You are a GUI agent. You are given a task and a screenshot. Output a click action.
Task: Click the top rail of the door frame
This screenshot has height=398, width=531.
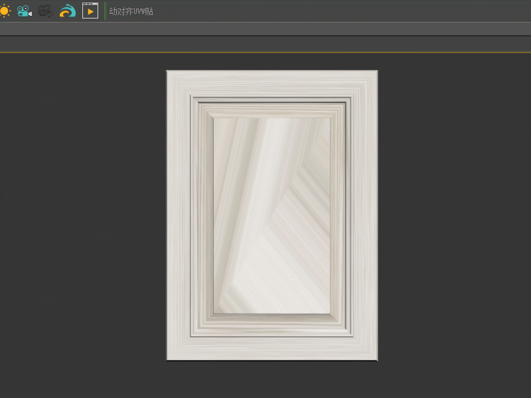pos(271,83)
